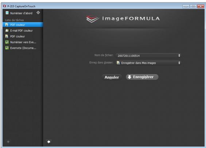Open the Nom de fichier dropdown arrows
Viewport: 206px width, 148px height.
pos(179,56)
